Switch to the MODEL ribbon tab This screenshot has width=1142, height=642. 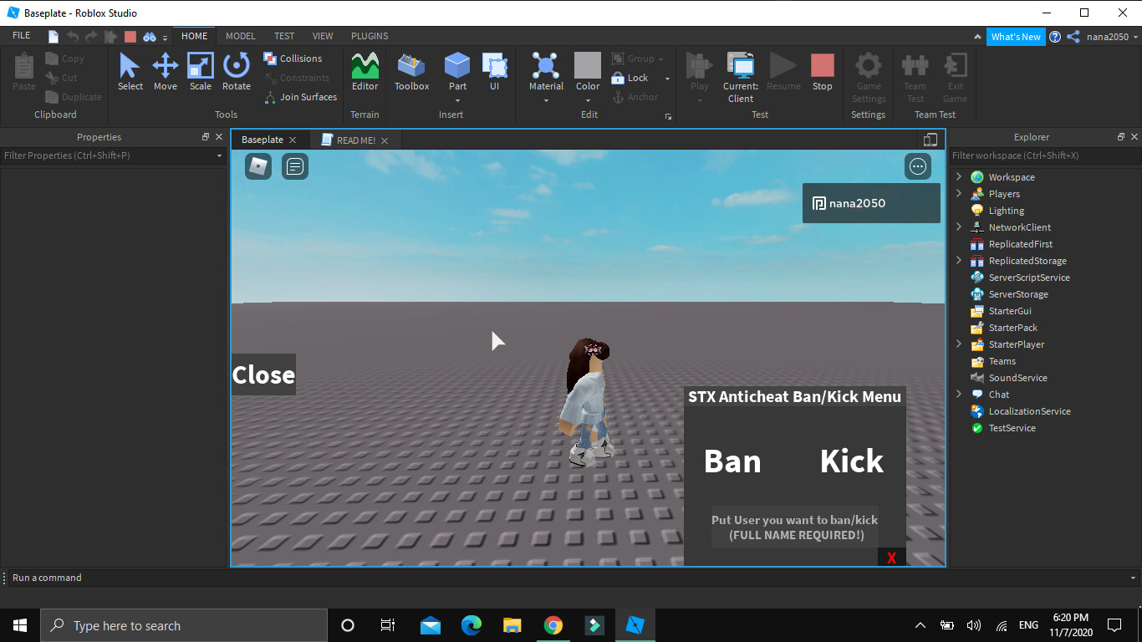(241, 36)
